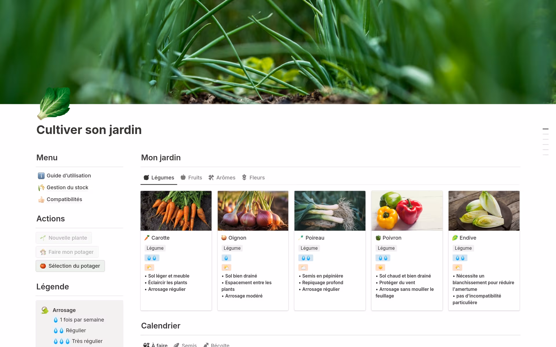The width and height of the screenshot is (556, 347).
Task: Open the Gestion du stock link
Action: pos(67,188)
